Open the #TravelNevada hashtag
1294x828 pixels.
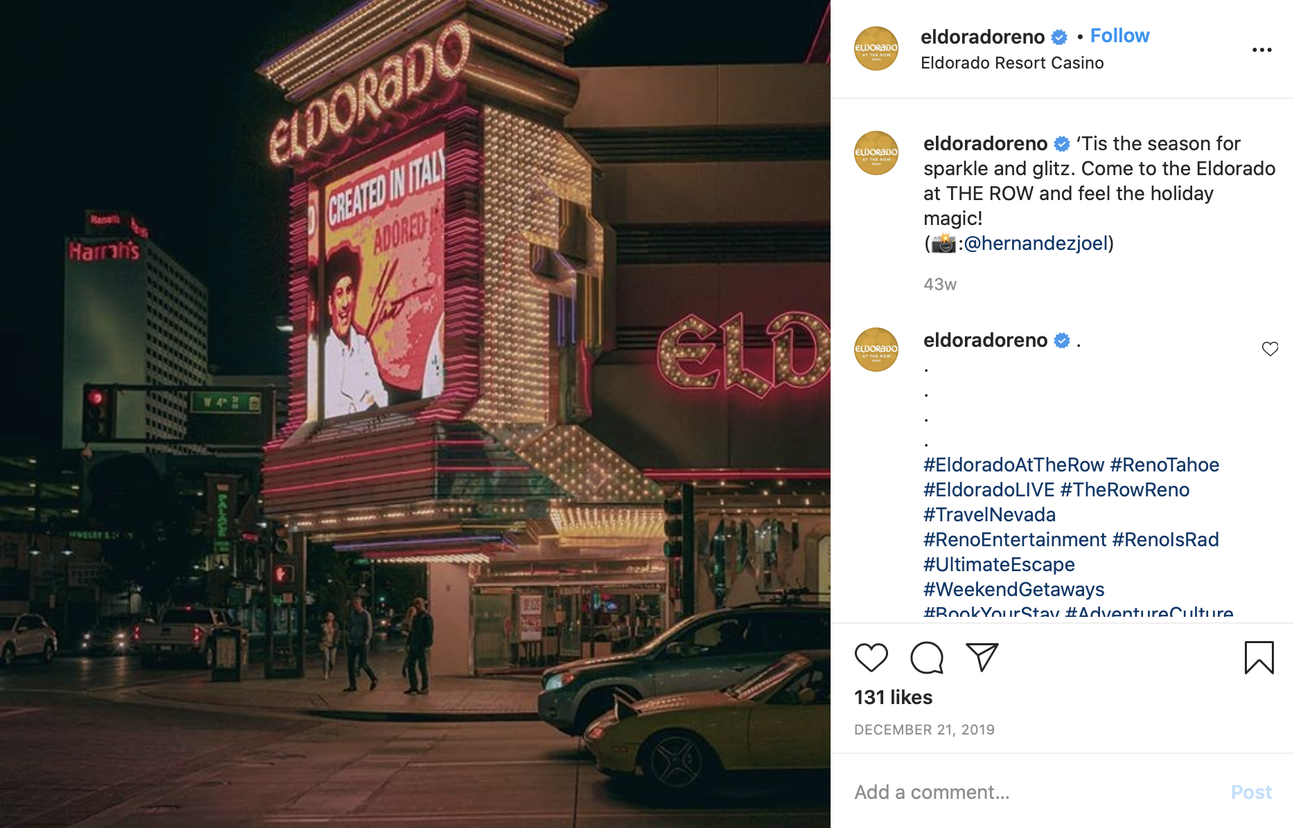tap(989, 515)
